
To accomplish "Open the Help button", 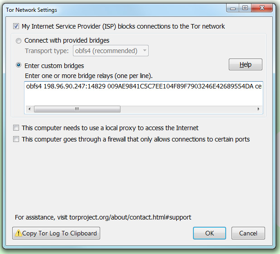I will tap(246, 64).
